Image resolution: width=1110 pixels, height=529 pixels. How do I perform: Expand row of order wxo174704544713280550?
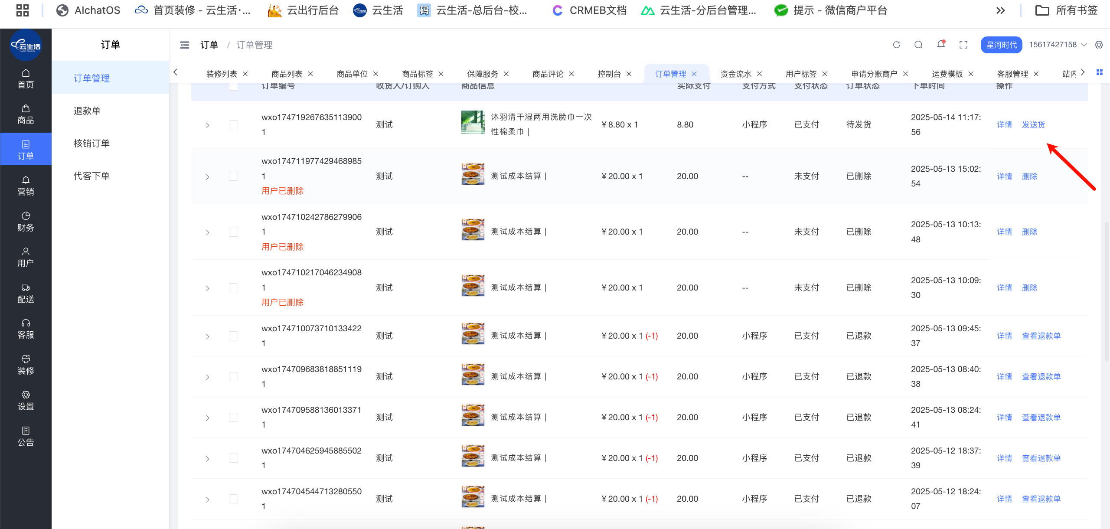208,500
